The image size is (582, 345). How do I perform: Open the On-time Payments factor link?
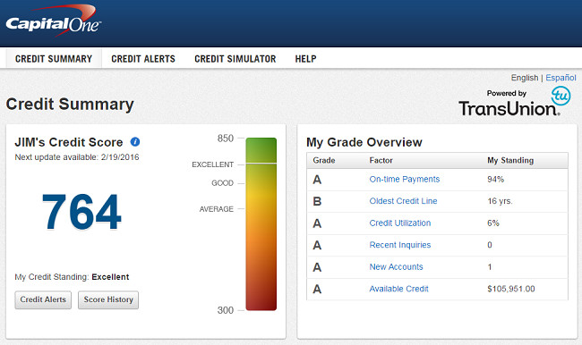404,180
